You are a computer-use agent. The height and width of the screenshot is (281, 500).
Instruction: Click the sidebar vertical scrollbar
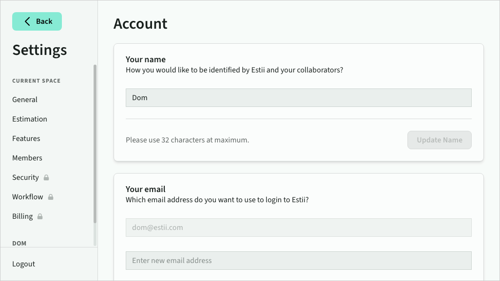coord(95,146)
